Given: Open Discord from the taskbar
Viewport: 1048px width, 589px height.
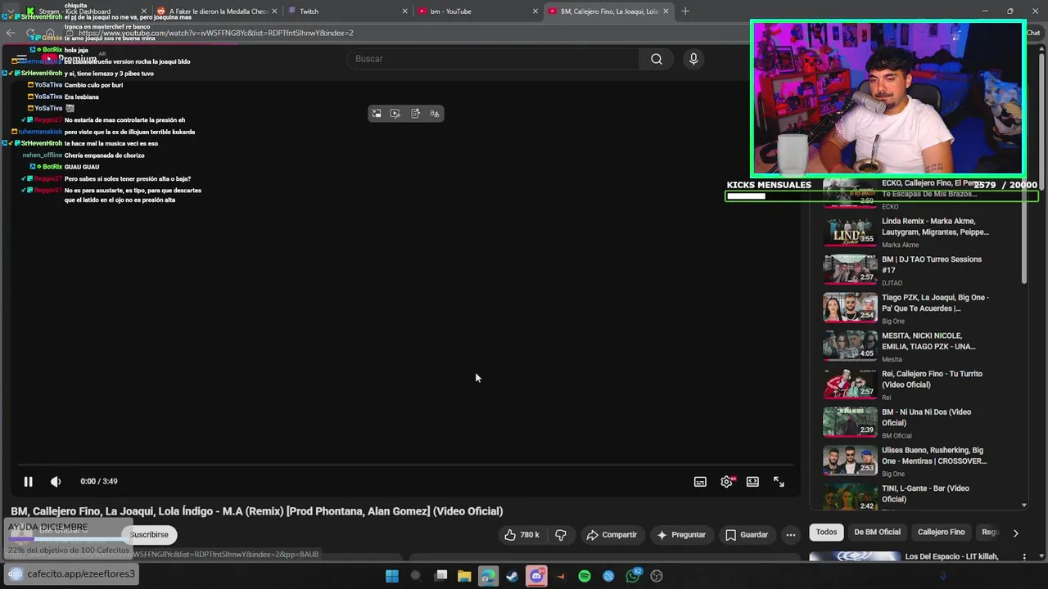Looking at the screenshot, I should [x=536, y=576].
